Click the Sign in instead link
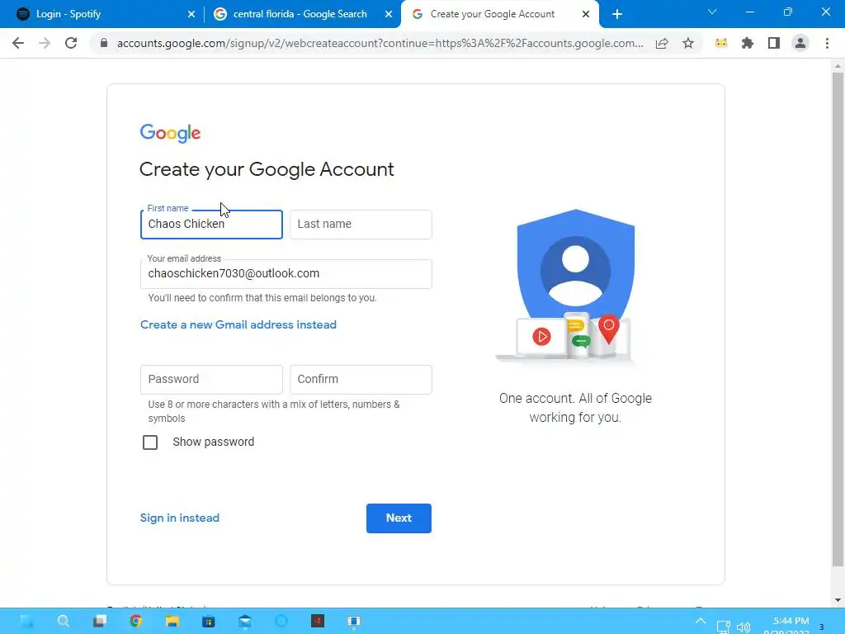The height and width of the screenshot is (634, 845). click(x=179, y=518)
